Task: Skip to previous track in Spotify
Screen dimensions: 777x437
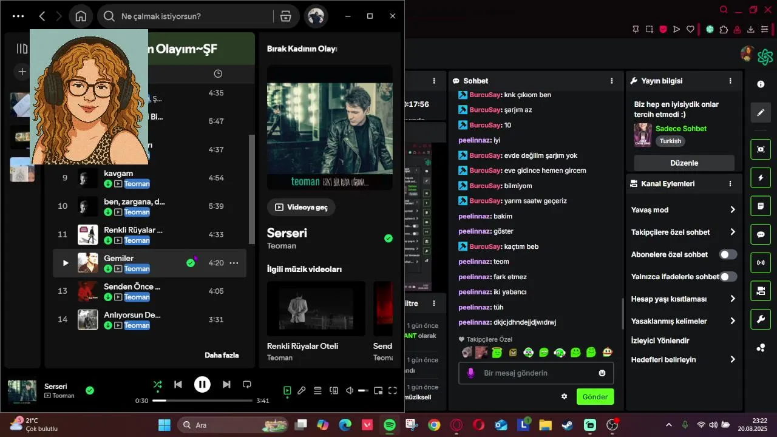Action: 178,384
